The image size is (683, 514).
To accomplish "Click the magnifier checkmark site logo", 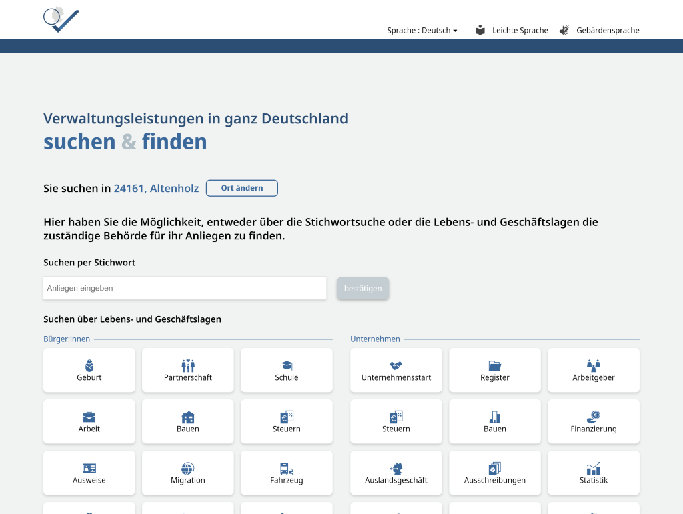I will point(61,19).
